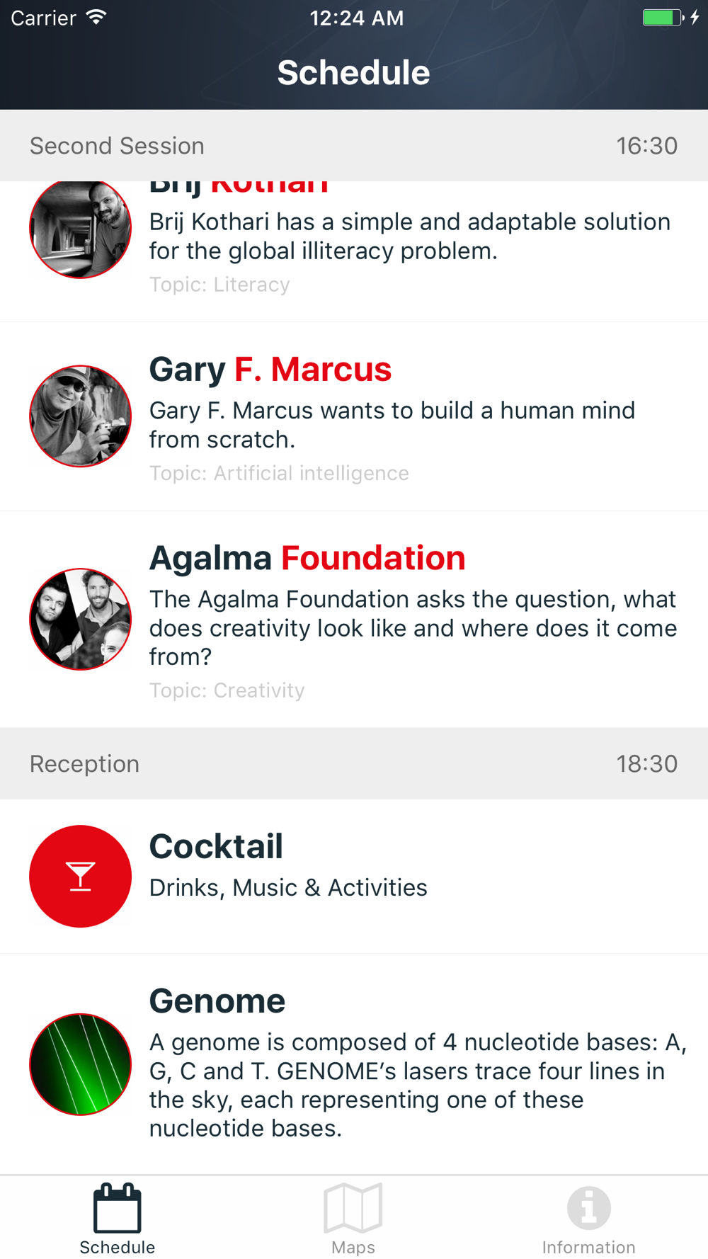Tap the green Genome laser thumbnail
This screenshot has width=708, height=1259.
coord(81,1064)
